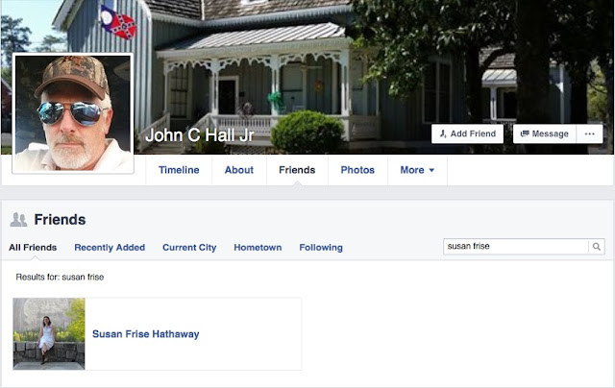This screenshot has height=388, width=615.
Task: Click the Add Friend button
Action: pos(468,134)
